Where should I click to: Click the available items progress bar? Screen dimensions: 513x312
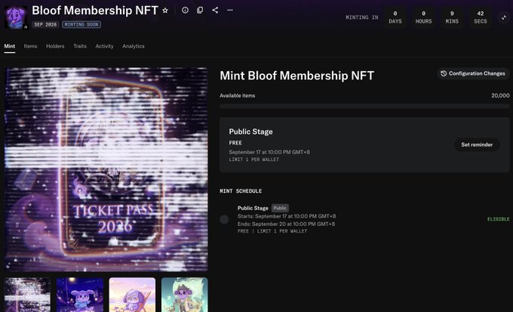[x=364, y=107]
